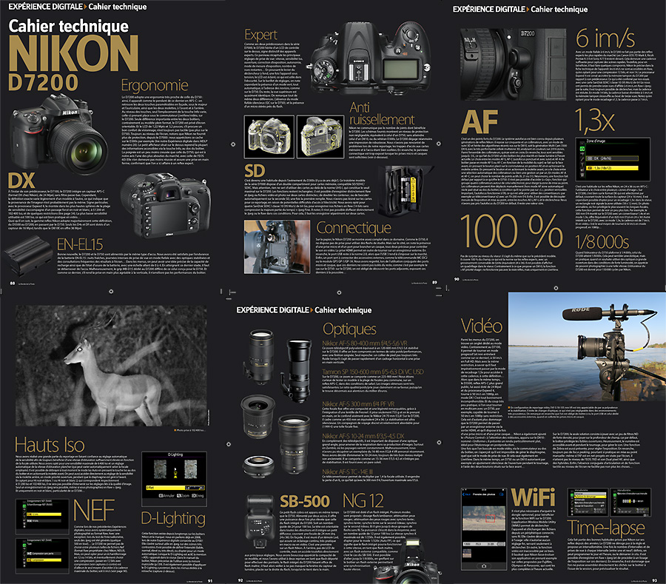Viewport: 666px width, 584px height.
Task: Select the EN-EL15 battery heading
Action: click(80, 245)
